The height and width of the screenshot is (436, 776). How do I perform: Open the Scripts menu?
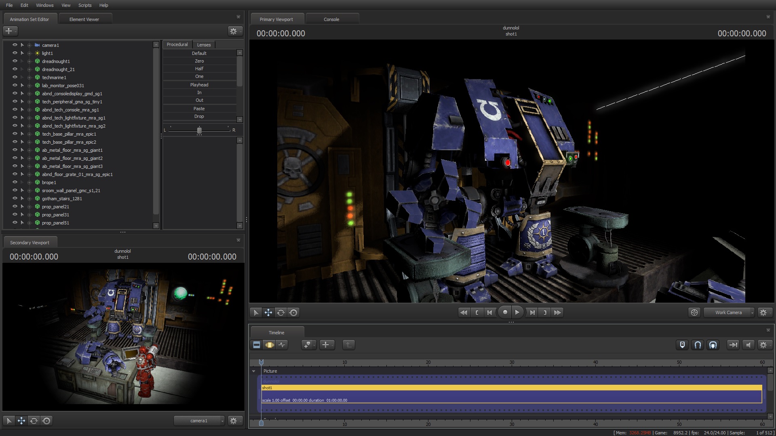pyautogui.click(x=85, y=5)
